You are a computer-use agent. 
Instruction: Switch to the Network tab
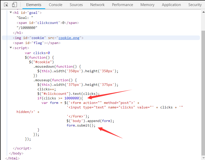coord(97,5)
